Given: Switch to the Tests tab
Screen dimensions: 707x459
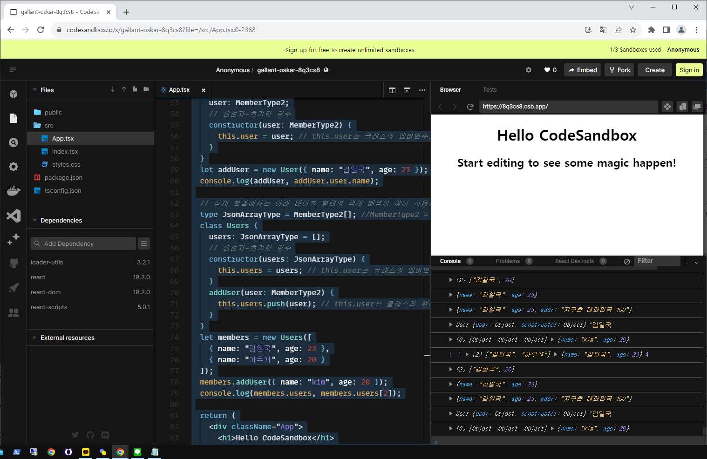Looking at the screenshot, I should click(x=489, y=90).
